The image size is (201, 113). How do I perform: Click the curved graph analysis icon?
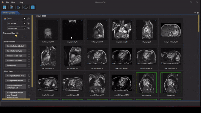pos(25,8)
